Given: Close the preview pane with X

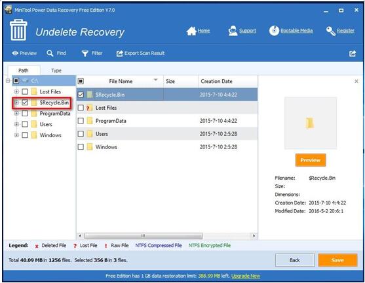Looking at the screenshot, I should click(356, 81).
